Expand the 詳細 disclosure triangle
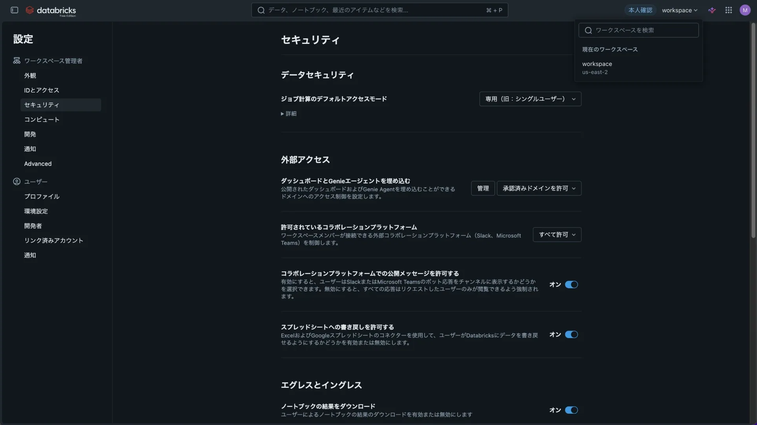The width and height of the screenshot is (757, 425). tap(282, 114)
